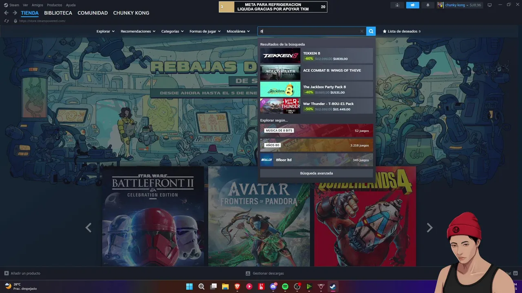Screen dimensions: 522x293
Task: Click Búsqueda avanzada
Action: pyautogui.click(x=316, y=173)
